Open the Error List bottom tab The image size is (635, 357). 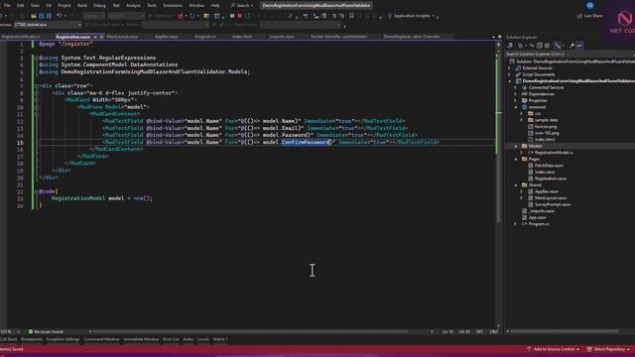(171, 339)
